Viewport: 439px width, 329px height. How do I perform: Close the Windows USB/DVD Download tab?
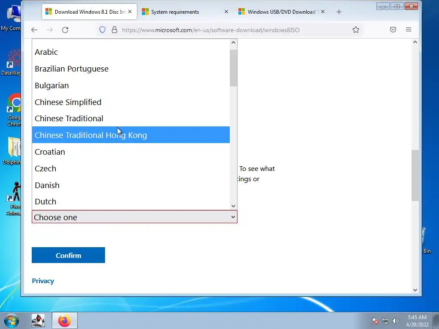[x=323, y=12]
